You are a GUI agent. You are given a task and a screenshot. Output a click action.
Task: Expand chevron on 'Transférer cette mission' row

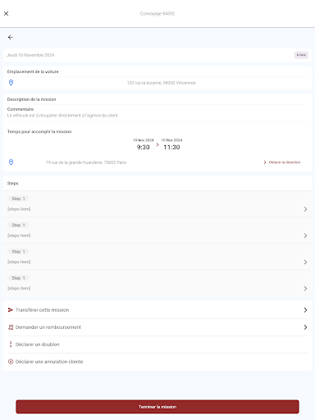click(305, 310)
